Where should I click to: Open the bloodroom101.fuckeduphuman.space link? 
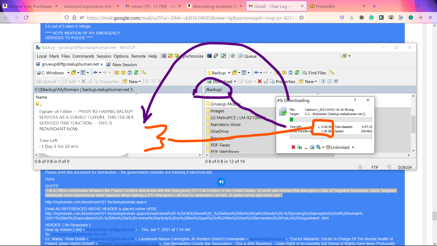96,202
